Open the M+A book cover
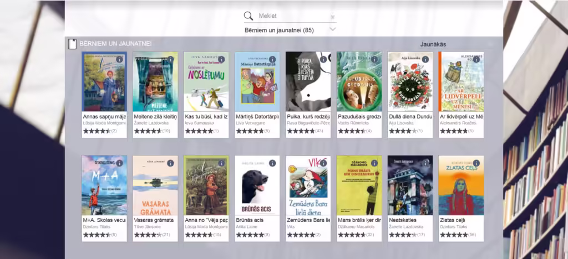Screen dimensions: 568x259 point(104,185)
